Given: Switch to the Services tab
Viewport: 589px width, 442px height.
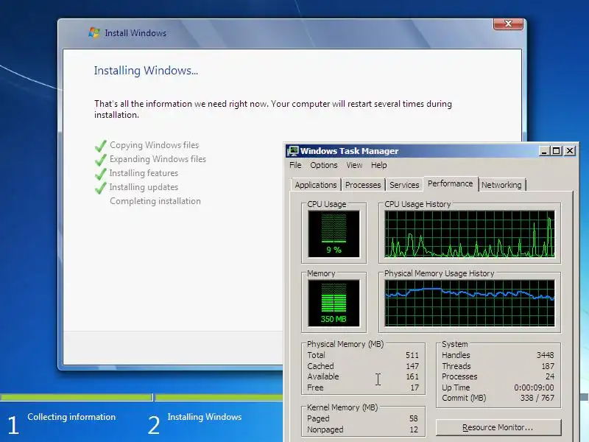Looking at the screenshot, I should click(404, 185).
